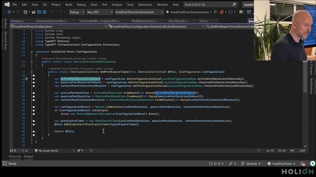This screenshot has width=316, height=177.
Task: Click the No issues found indicator
Action: (x=46, y=150)
